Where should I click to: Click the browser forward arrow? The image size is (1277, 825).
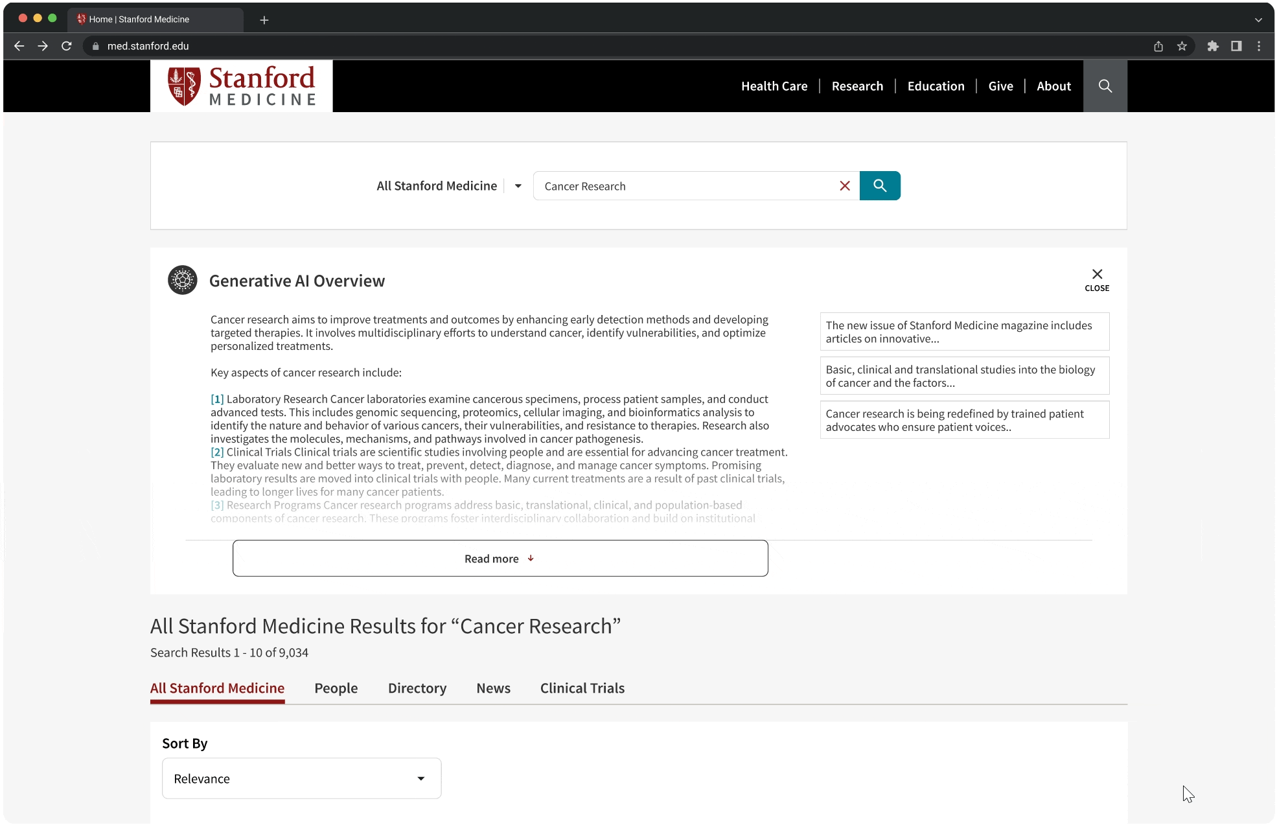(x=43, y=46)
